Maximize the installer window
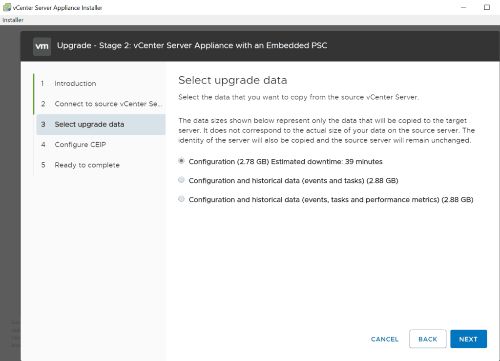 tap(487, 7)
